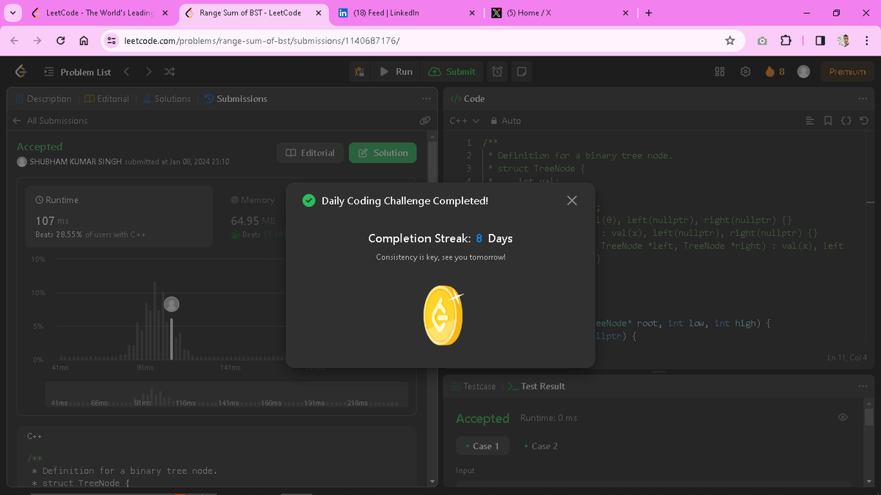The image size is (881, 495).
Task: Click the test result panel scrollbar
Action: pyautogui.click(x=869, y=417)
